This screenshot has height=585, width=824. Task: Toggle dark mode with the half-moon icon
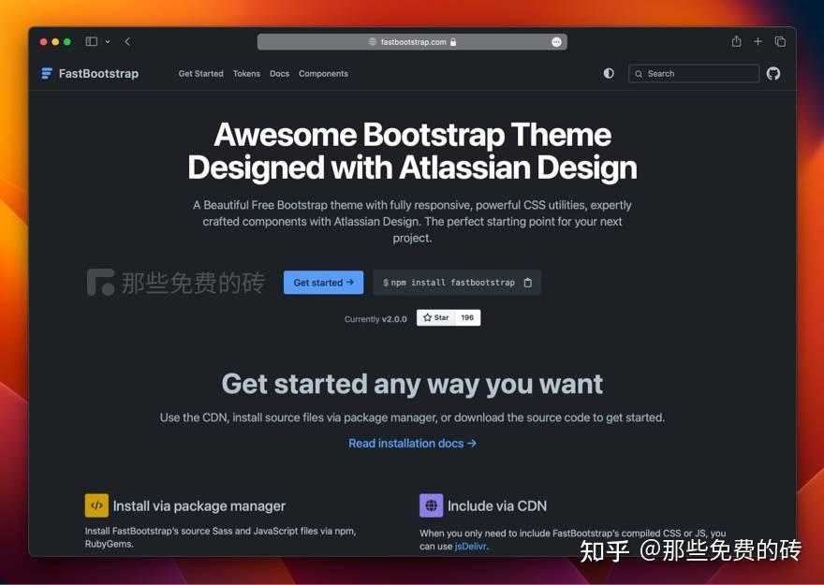tap(609, 73)
